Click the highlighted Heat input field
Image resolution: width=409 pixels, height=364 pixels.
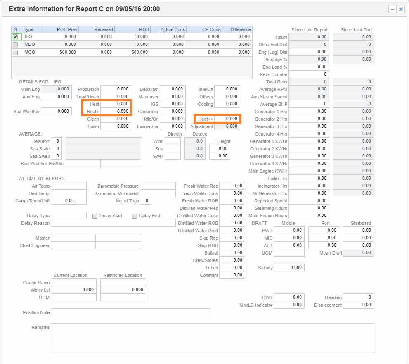(x=116, y=104)
